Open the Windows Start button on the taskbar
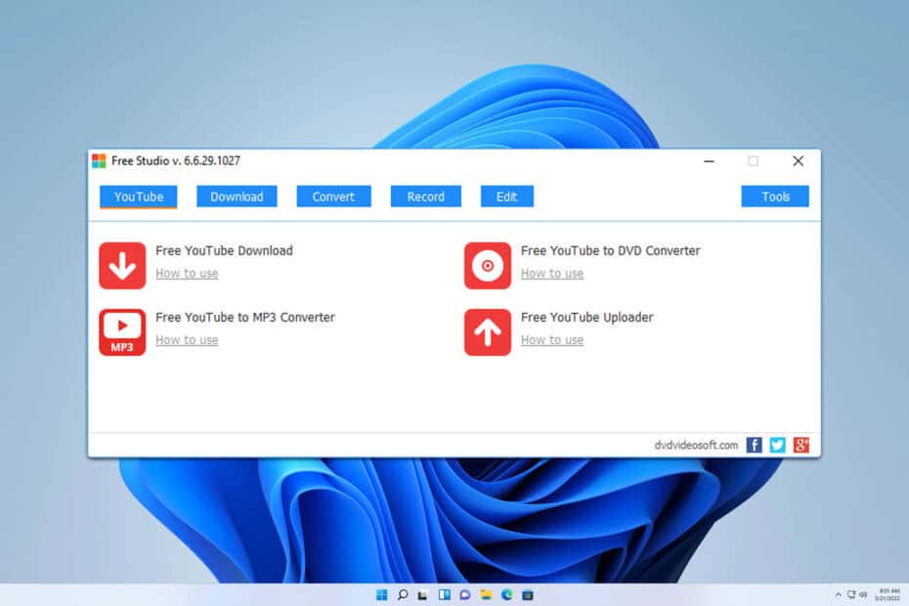The width and height of the screenshot is (909, 606). tap(381, 595)
